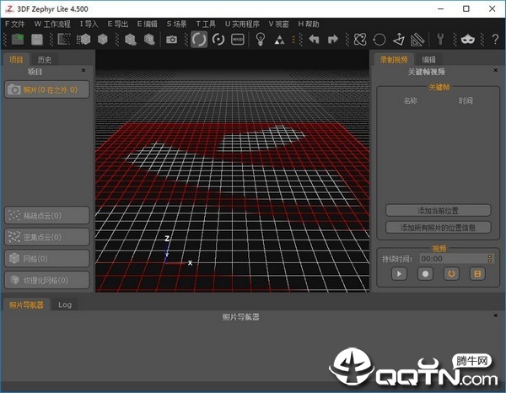This screenshot has width=506, height=393.
Task: Click the undo arrow icon
Action: [314, 40]
